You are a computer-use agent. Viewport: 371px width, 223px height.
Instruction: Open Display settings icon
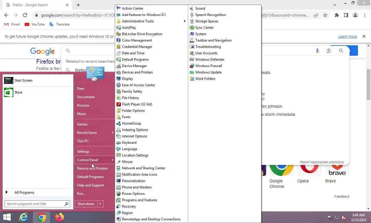click(x=118, y=79)
